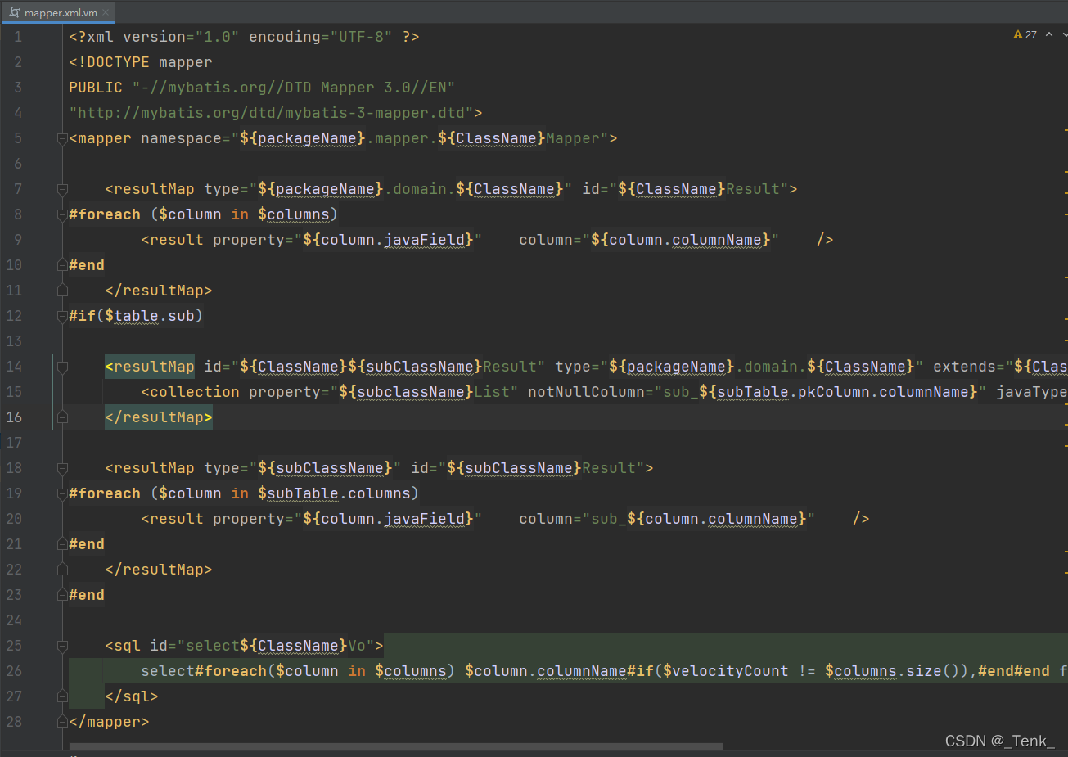
Task: Click line number 1 in the gutter
Action: coord(17,37)
